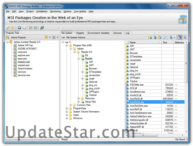193x146 pixels.
Task: Open the File menu
Action: pyautogui.click(x=8, y=11)
